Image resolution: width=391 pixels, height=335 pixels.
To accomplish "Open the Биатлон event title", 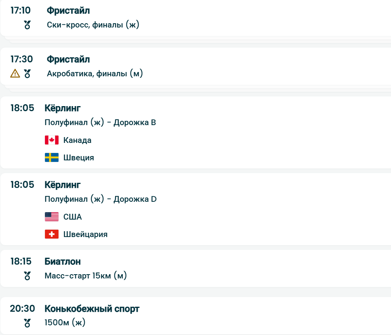I will point(63,261).
